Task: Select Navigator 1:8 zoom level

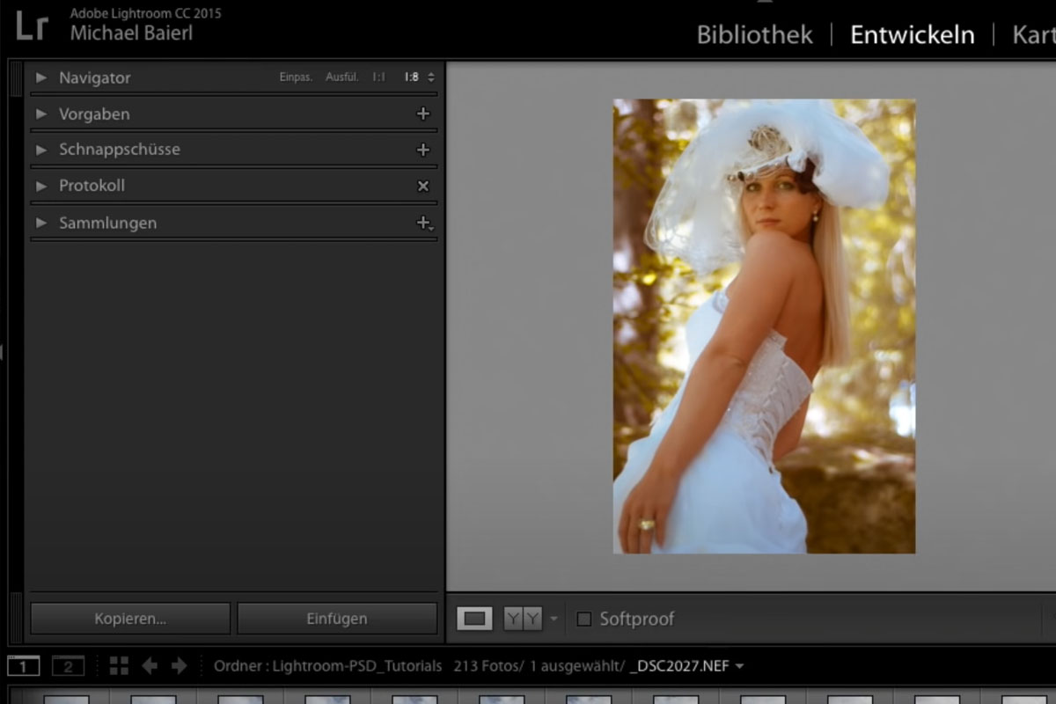Action: pyautogui.click(x=411, y=77)
